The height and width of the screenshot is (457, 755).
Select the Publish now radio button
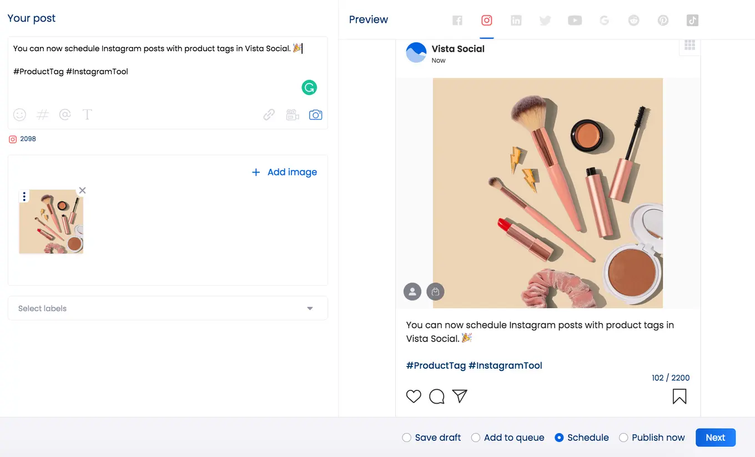pos(624,438)
